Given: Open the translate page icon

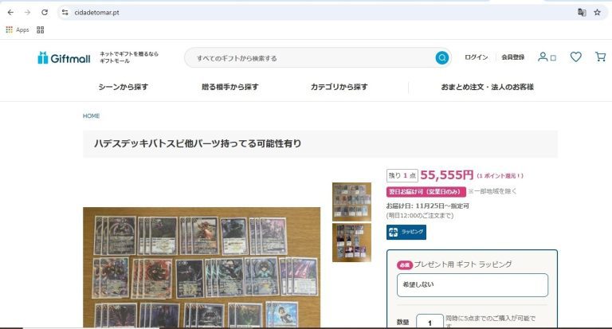Looking at the screenshot, I should point(582,13).
